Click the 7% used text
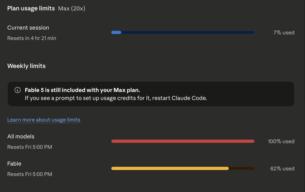This screenshot has height=192, width=305. click(284, 33)
